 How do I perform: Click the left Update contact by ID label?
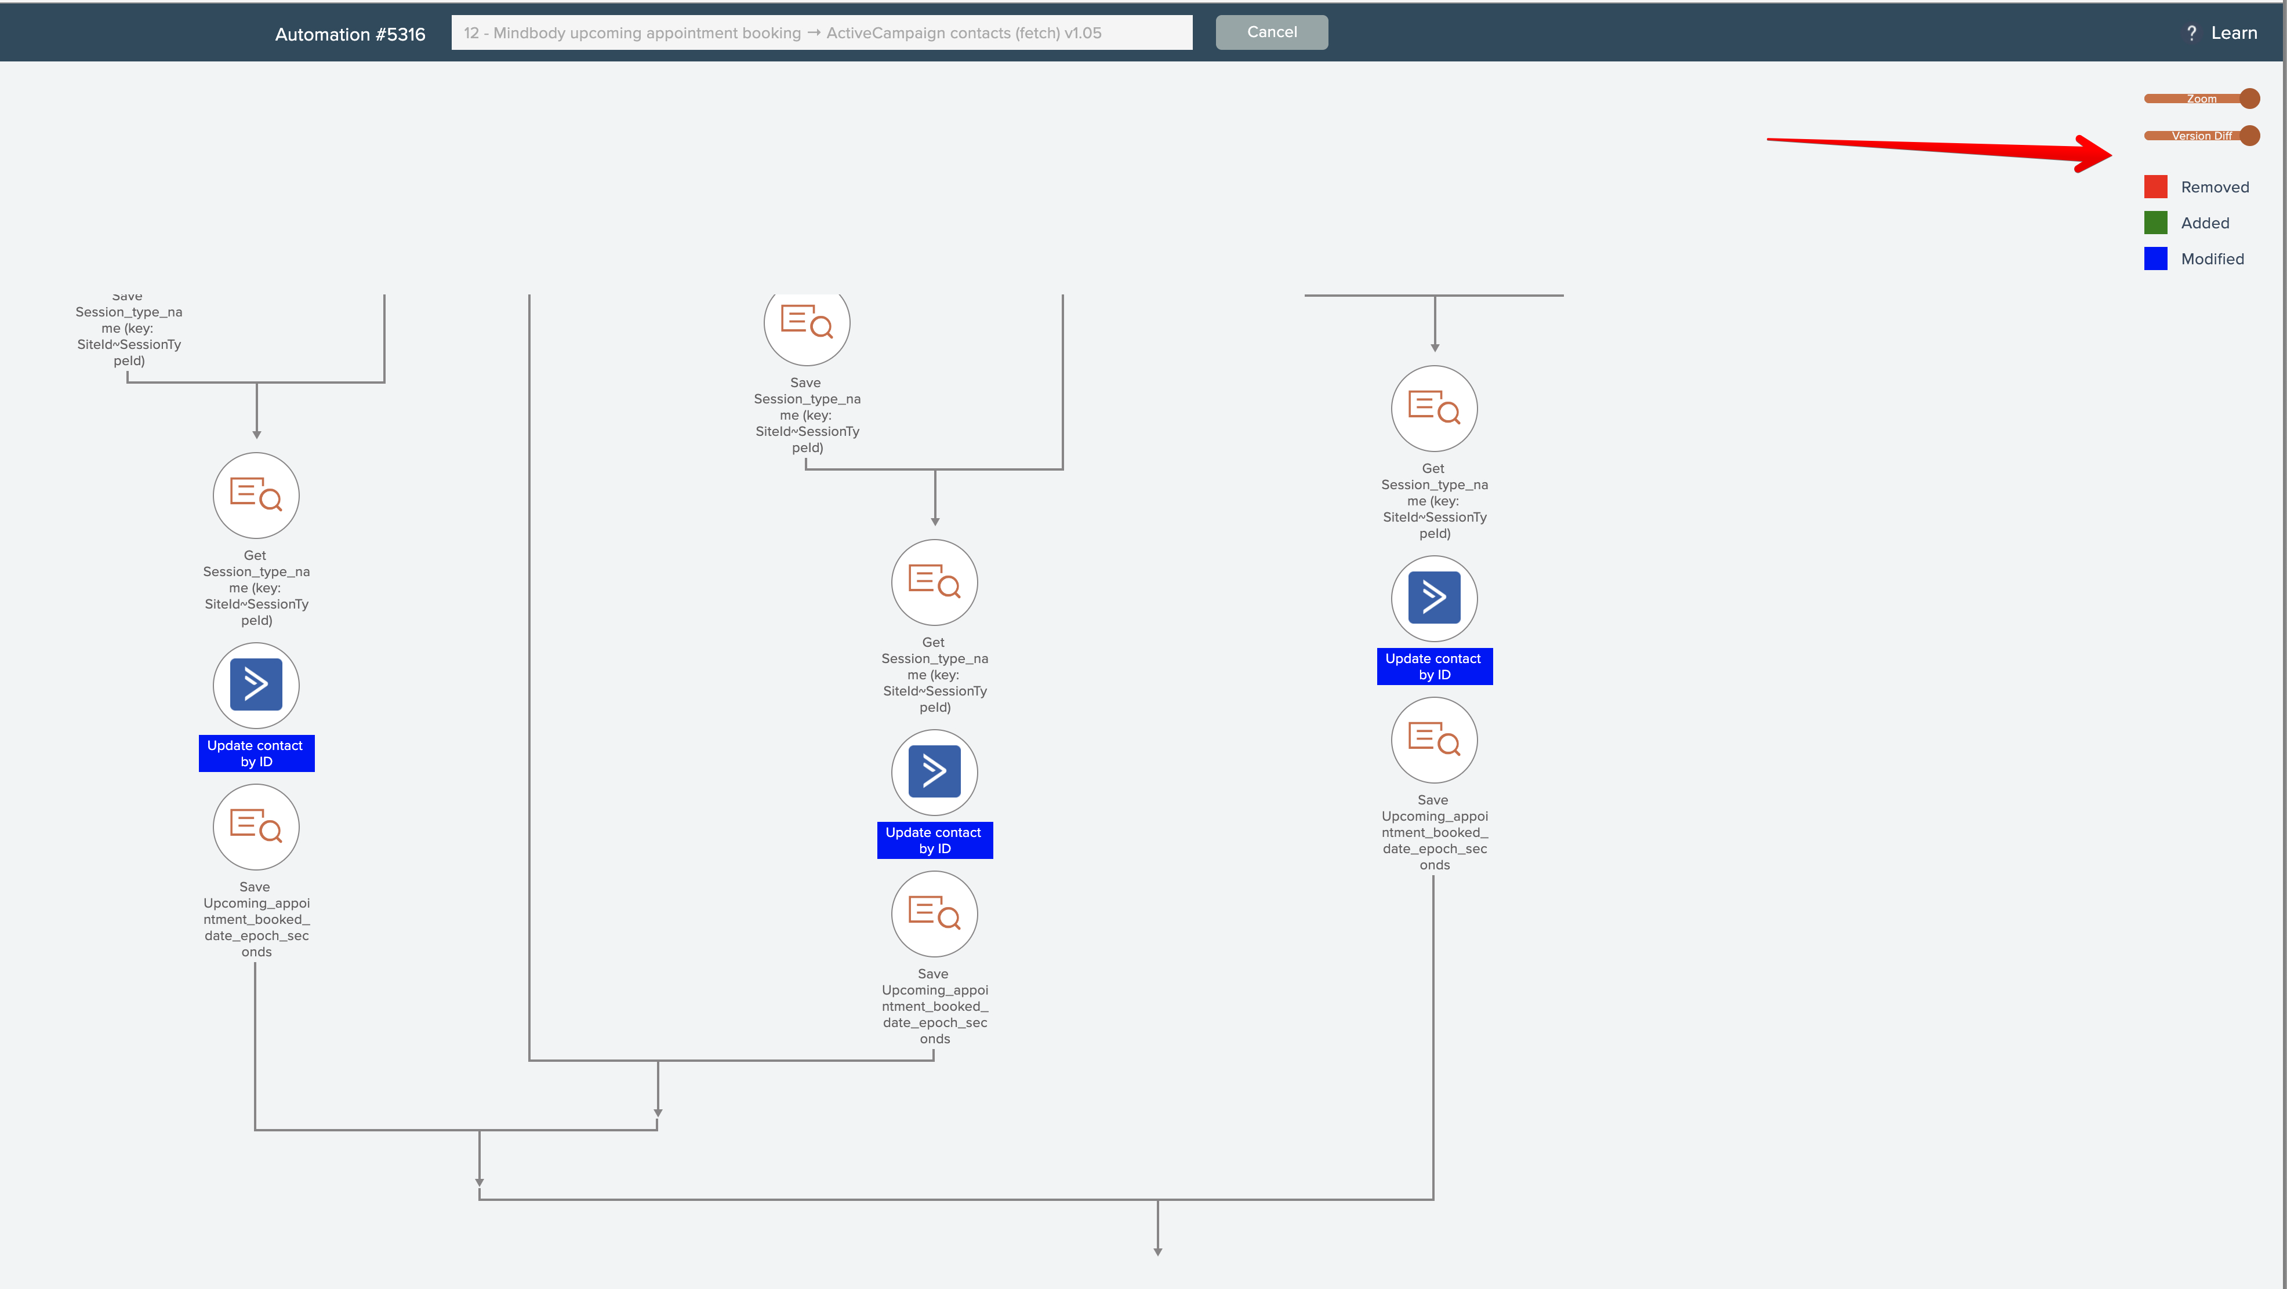point(256,753)
